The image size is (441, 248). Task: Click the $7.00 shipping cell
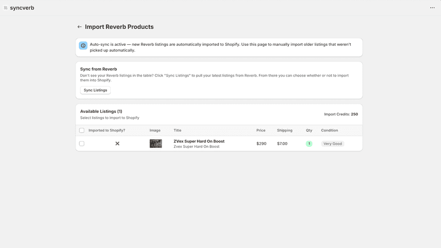282,143
